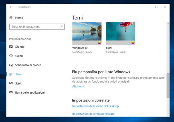174x122 pixels.
Task: Click '6 immagini, suoni' text
Action: point(116,52)
